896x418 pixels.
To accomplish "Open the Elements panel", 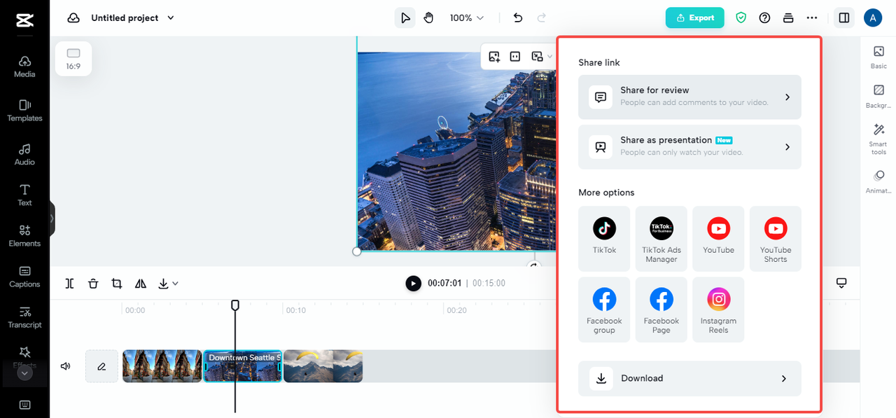I will pyautogui.click(x=24, y=236).
